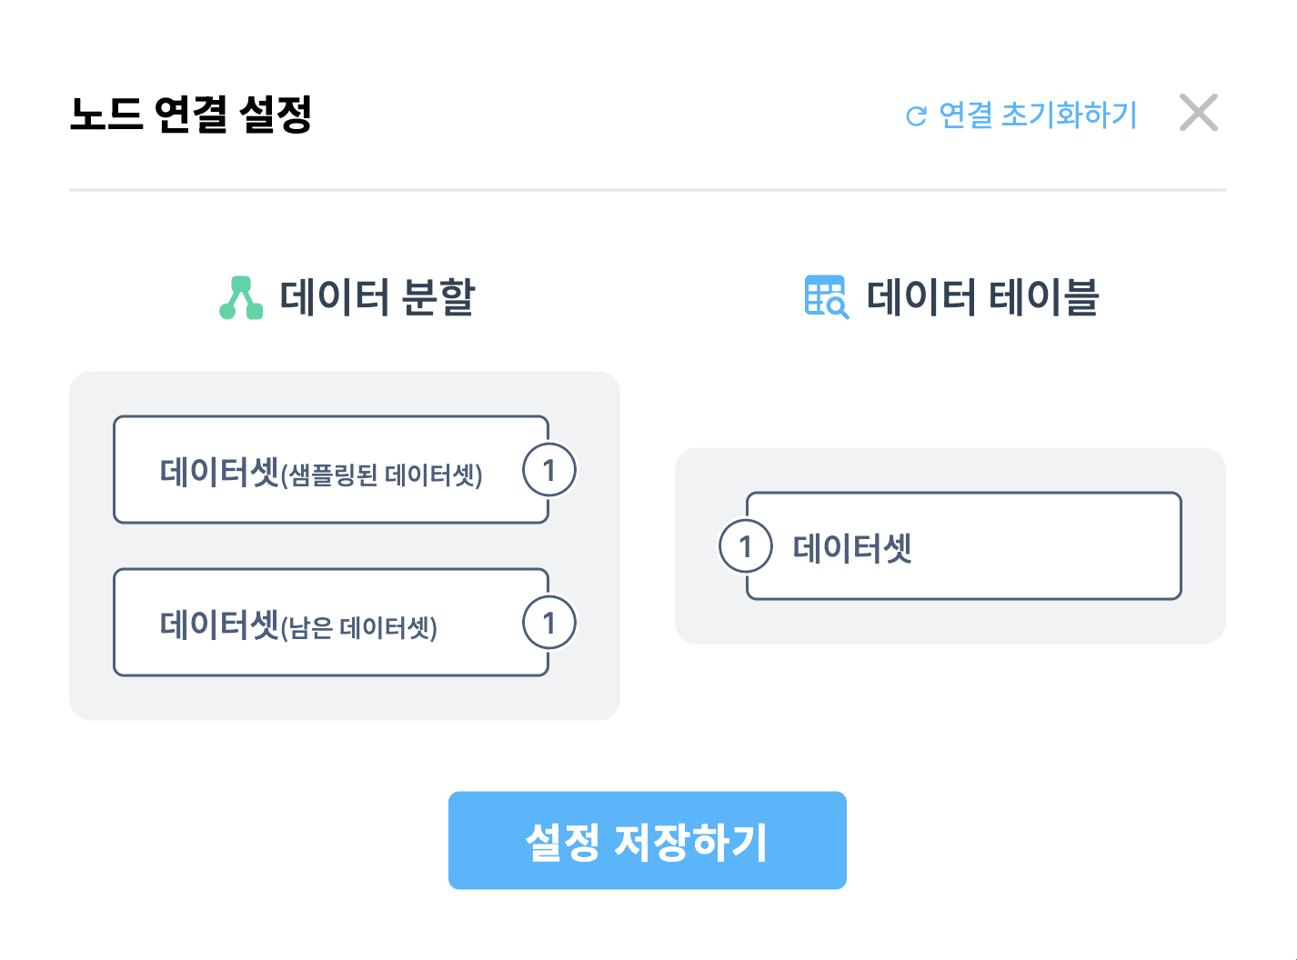Select connection port 1 on the 데이터셋 input
1297x960 pixels.
[x=744, y=545]
